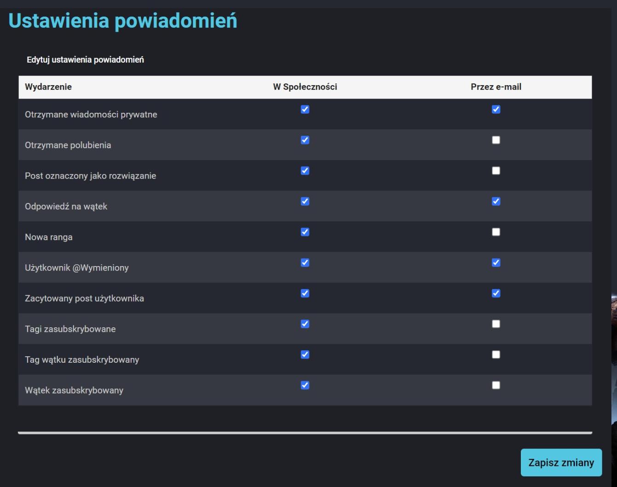The height and width of the screenshot is (487, 617).
Task: Check email box for Tag wątku zasubskrybowany
Action: click(x=496, y=354)
